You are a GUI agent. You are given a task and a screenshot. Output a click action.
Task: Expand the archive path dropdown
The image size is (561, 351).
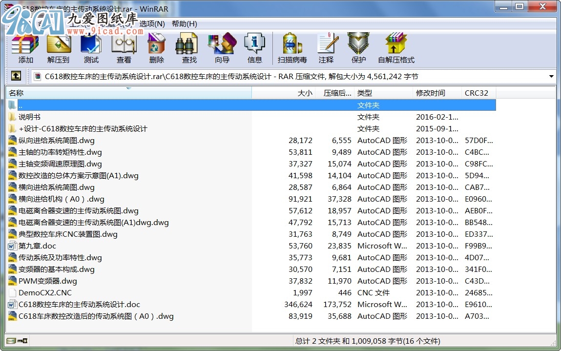(551, 77)
